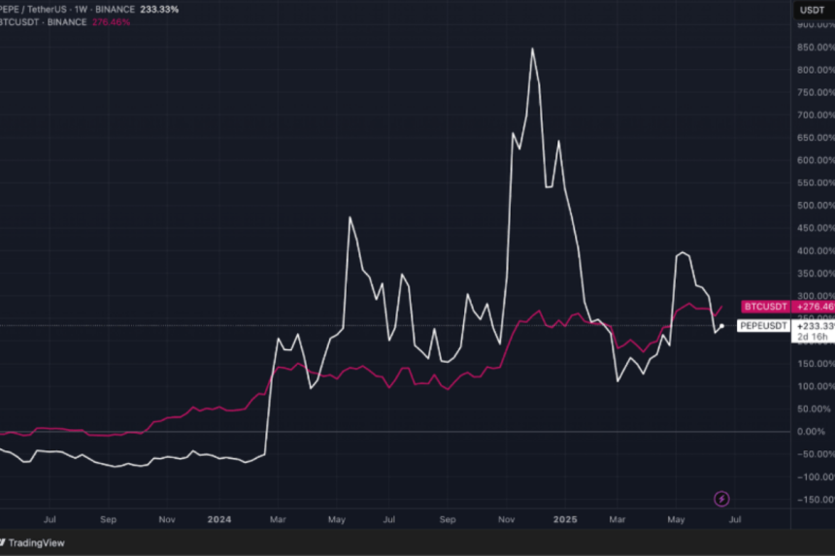
Task: Click the +276.46% BTCUSDT value on the axis
Action: pos(814,307)
